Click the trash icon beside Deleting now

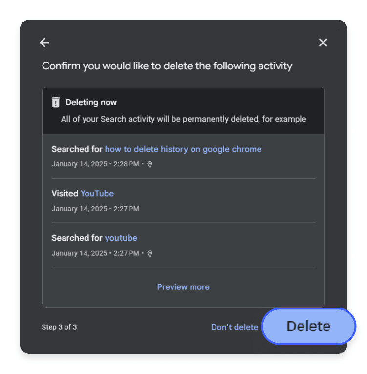56,102
